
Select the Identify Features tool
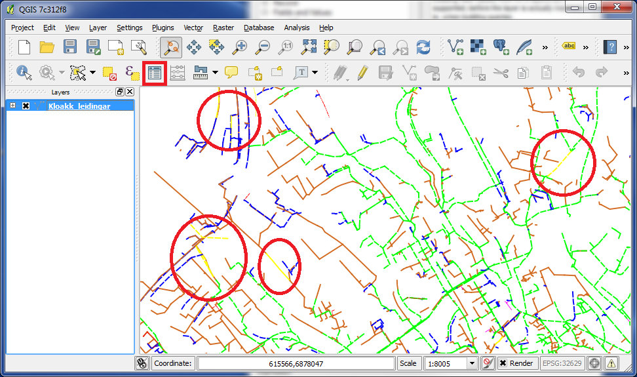tap(24, 73)
